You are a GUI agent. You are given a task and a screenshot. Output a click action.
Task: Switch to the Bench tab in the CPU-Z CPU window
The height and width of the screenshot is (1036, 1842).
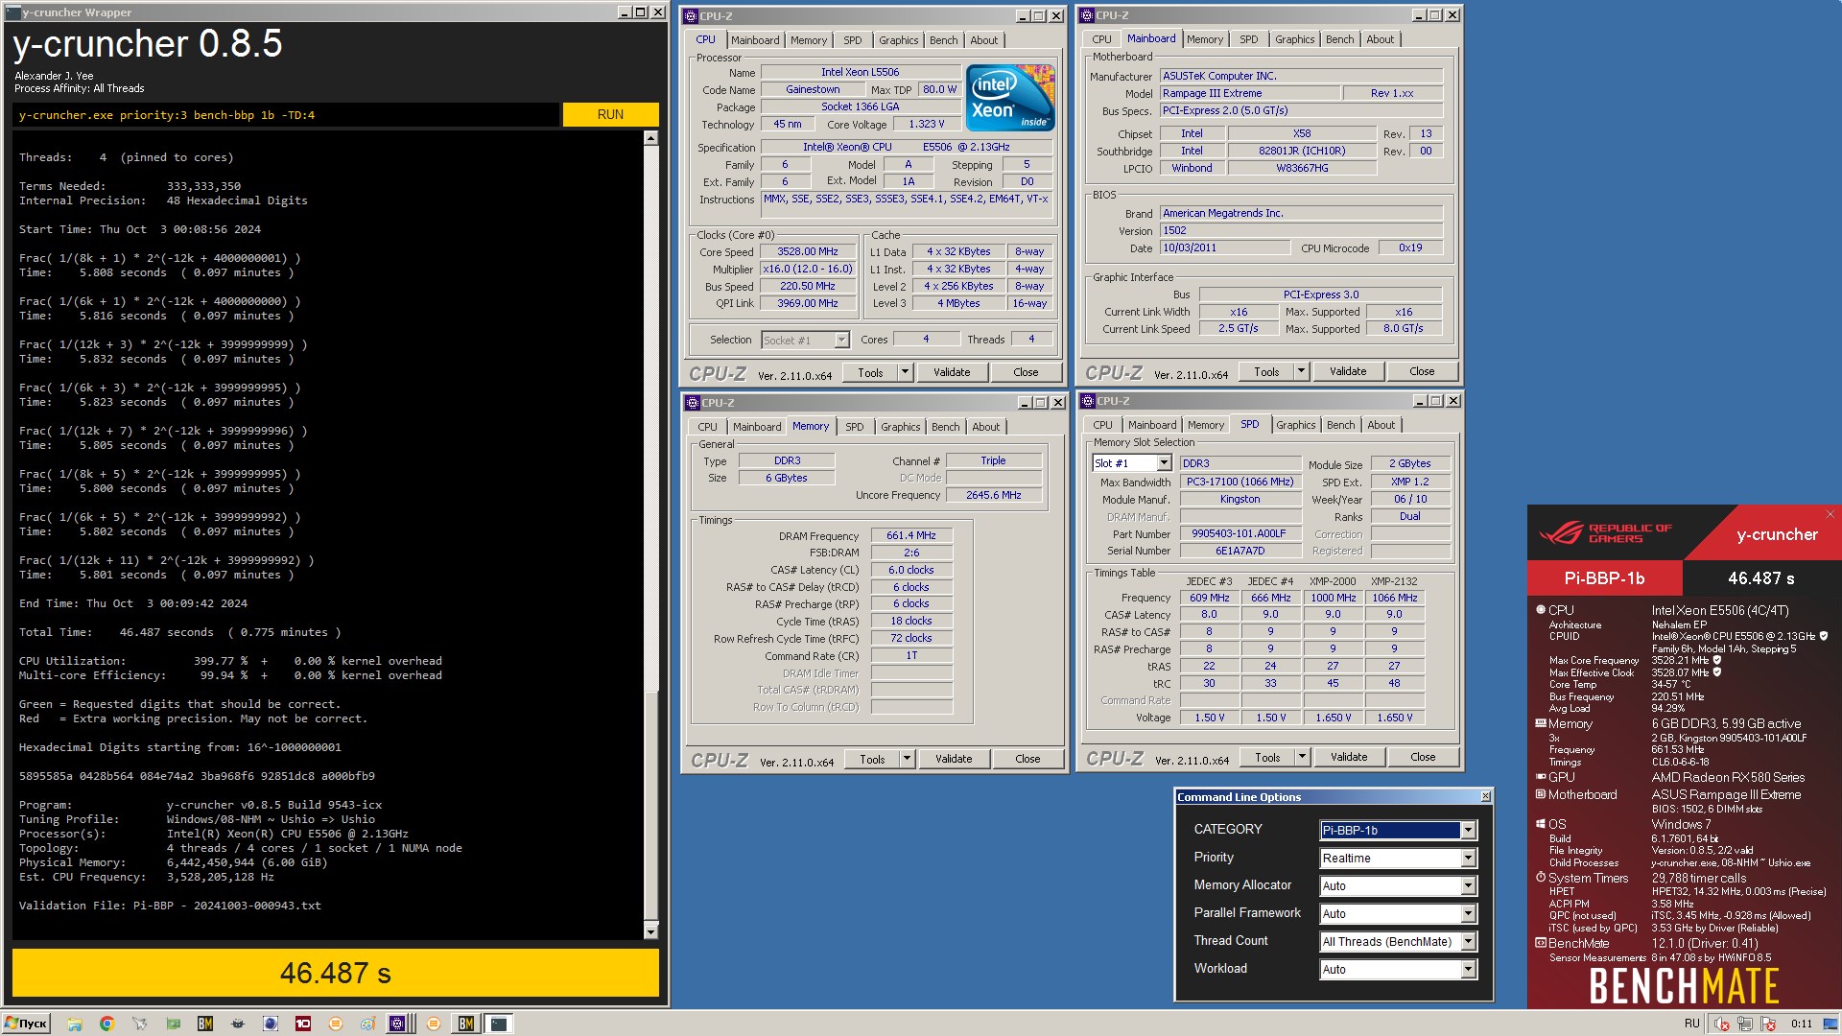[x=944, y=40]
